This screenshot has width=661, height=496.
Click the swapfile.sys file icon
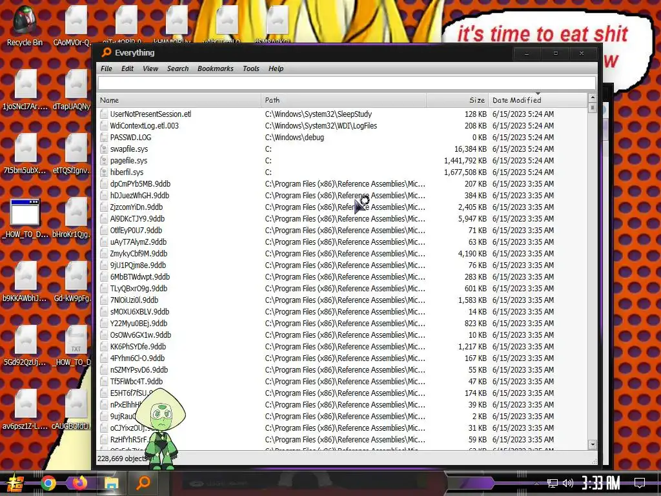pos(104,149)
